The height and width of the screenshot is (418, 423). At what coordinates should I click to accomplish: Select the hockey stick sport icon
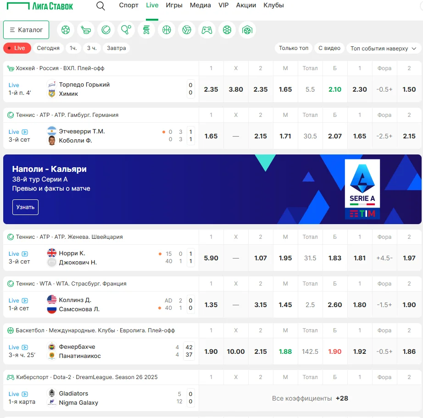point(86,30)
